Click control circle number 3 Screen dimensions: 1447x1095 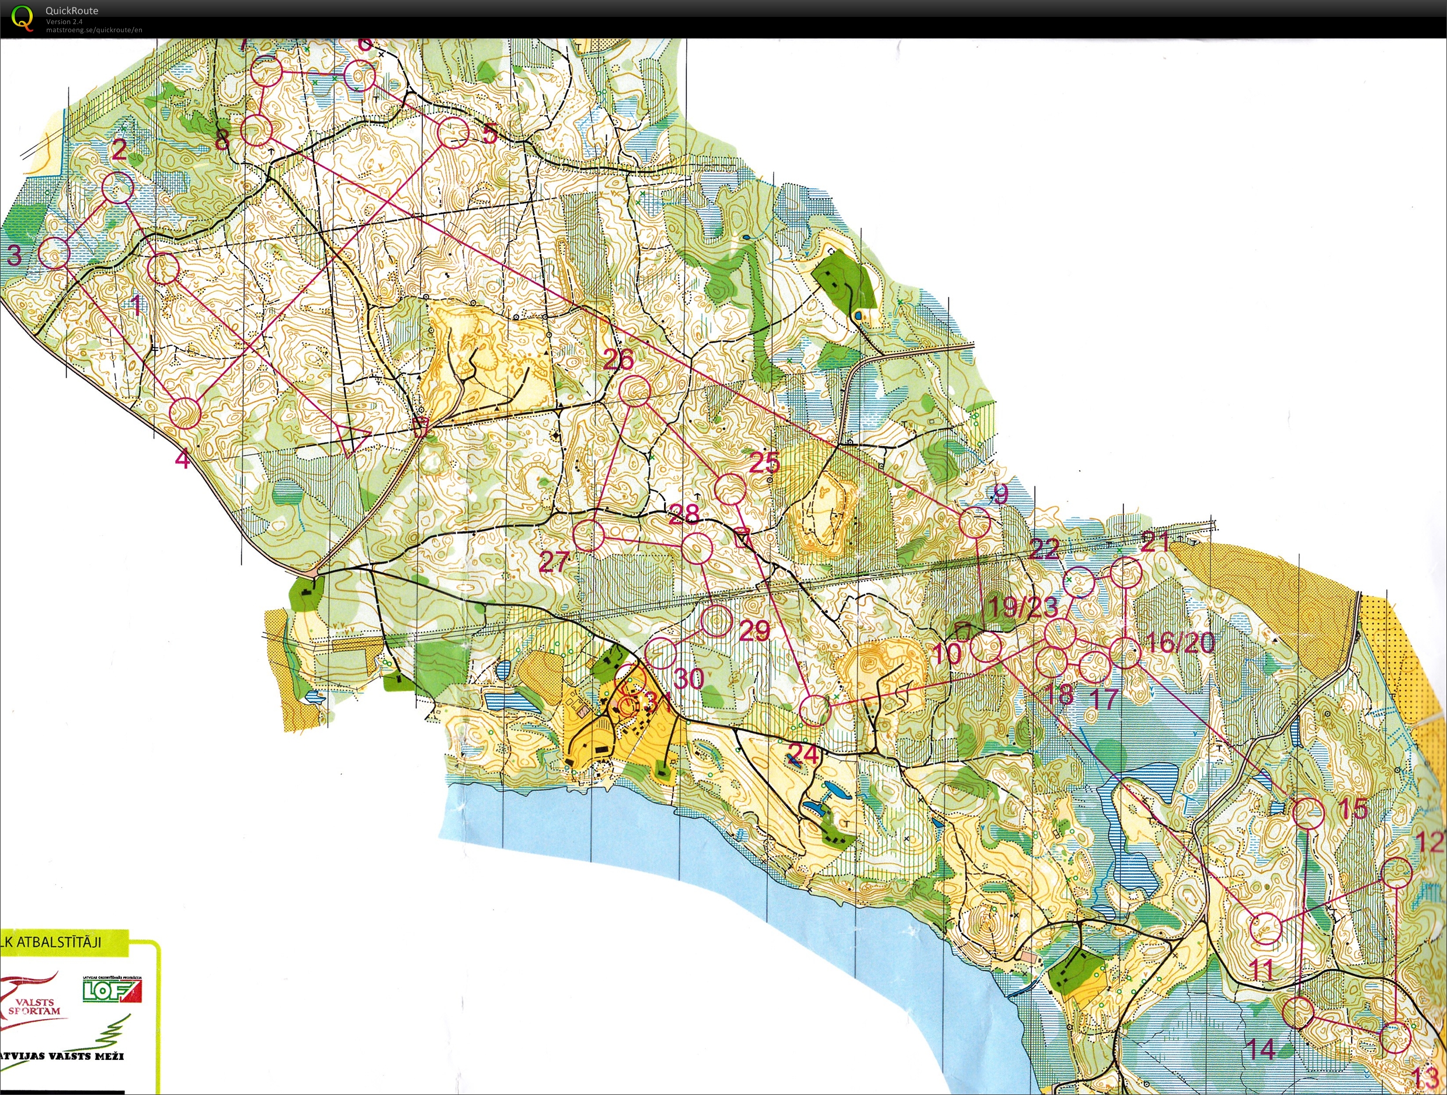54,252
